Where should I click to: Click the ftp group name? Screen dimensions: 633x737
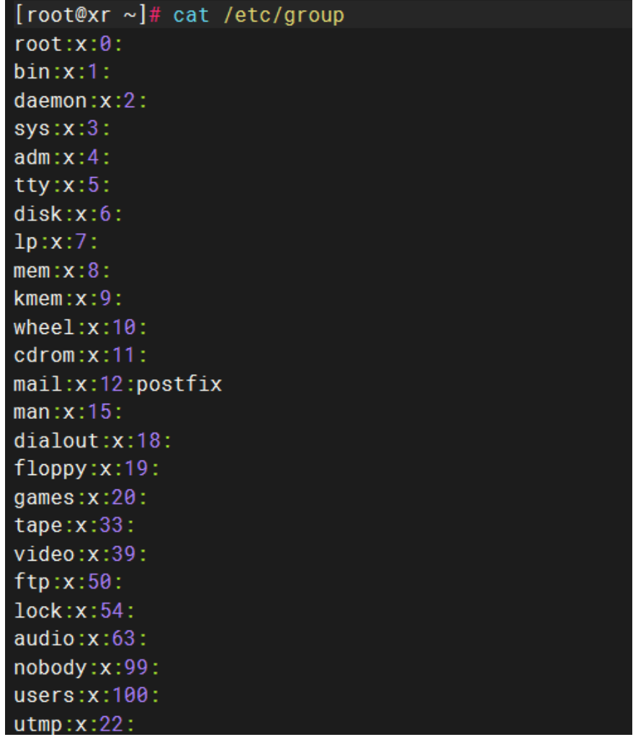coord(32,583)
